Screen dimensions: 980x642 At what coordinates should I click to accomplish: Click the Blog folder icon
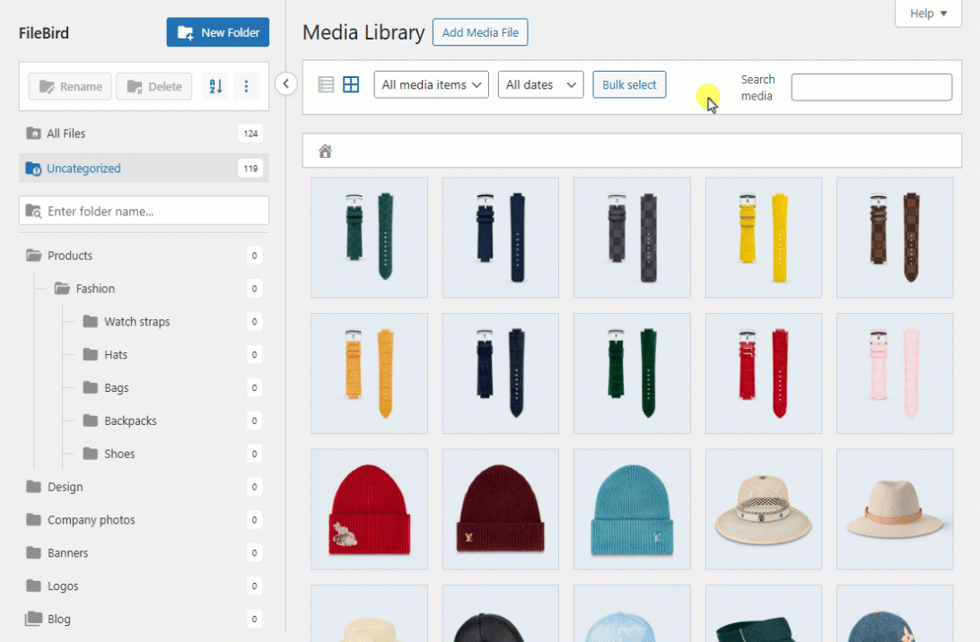[x=34, y=619]
